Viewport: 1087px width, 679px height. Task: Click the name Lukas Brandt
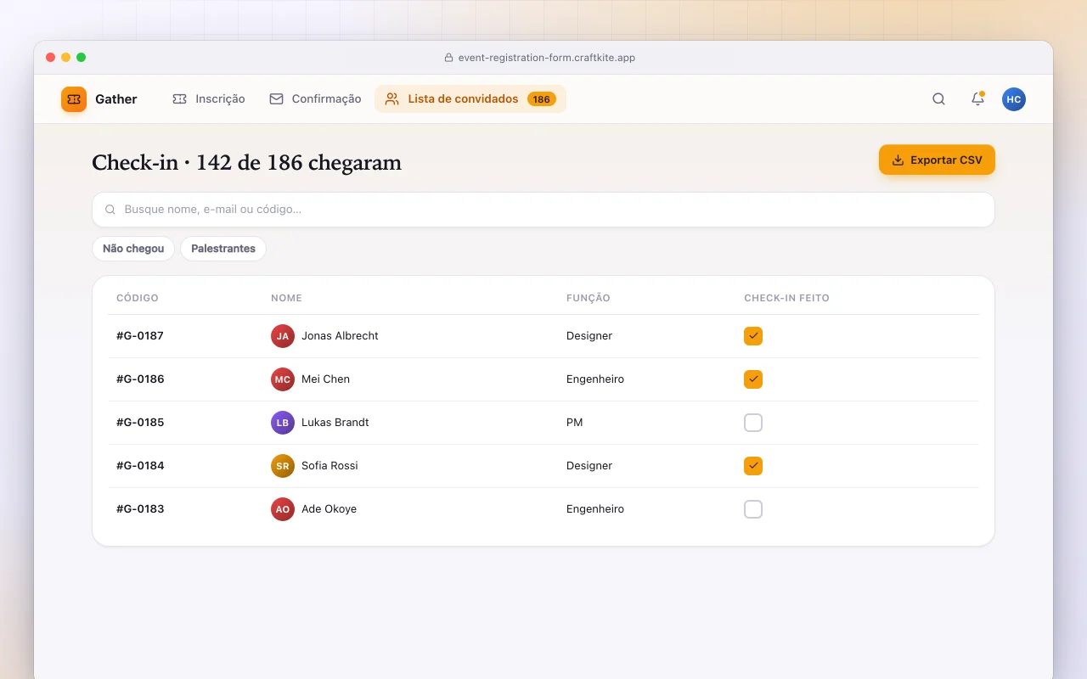click(335, 423)
